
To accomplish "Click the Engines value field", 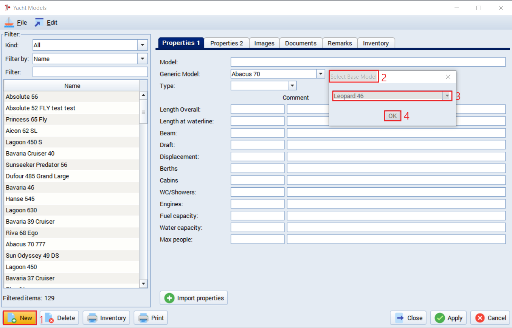I will (258, 204).
